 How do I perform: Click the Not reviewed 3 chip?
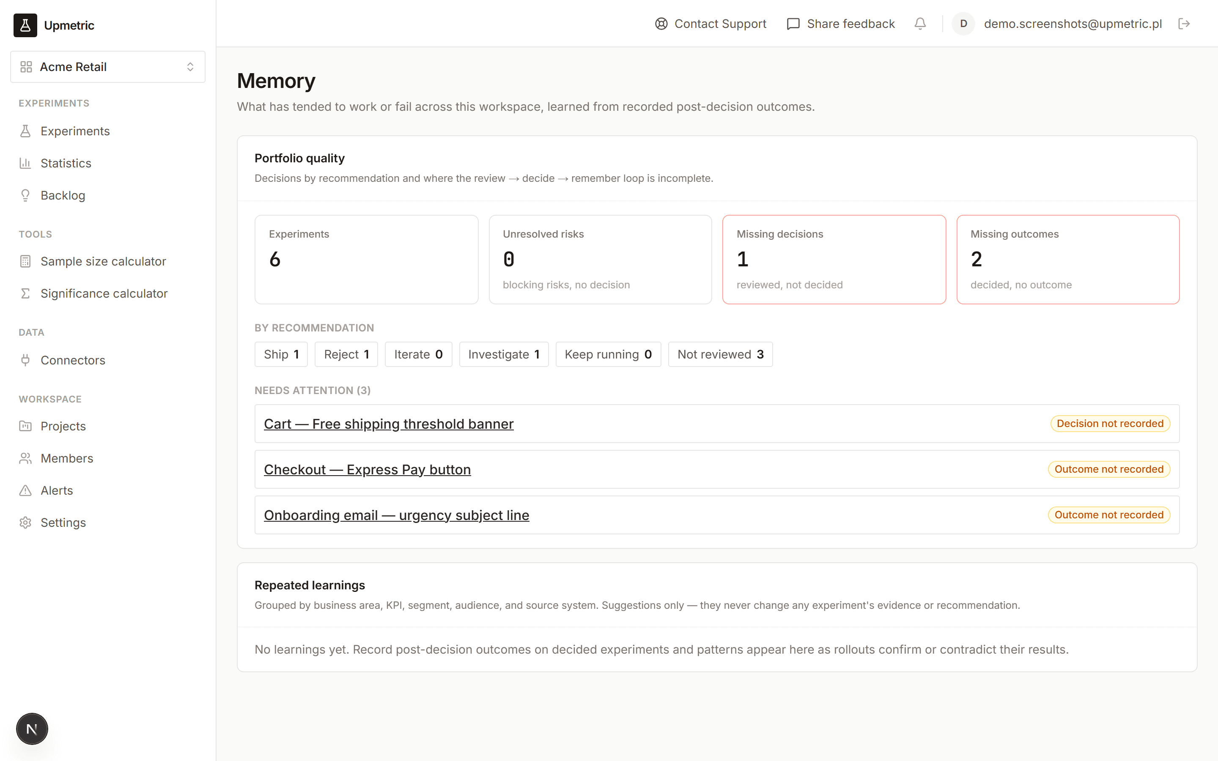point(720,354)
